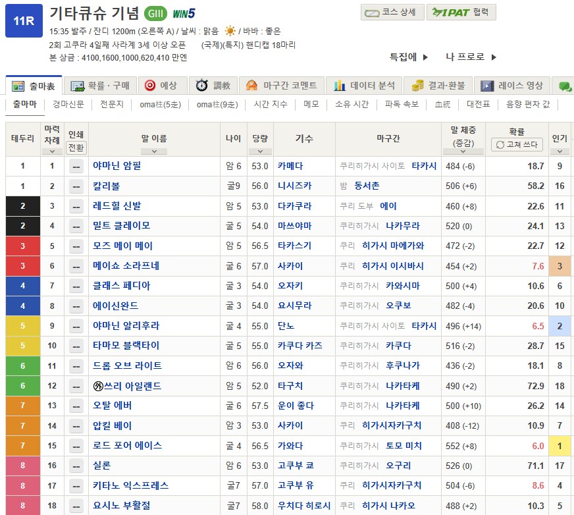The height and width of the screenshot is (515, 574).
Task: Open horse 메이쇼 소라프네 page
Action: coord(126,266)
